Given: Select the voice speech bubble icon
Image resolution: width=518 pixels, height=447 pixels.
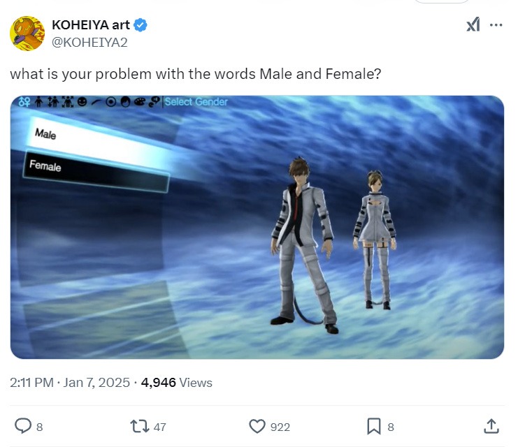Looking at the screenshot, I should [x=154, y=102].
